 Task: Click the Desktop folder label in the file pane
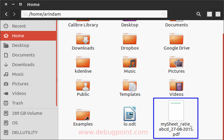click(x=130, y=25)
